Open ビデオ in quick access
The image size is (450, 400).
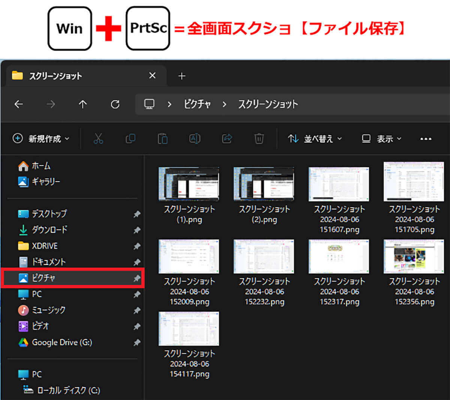(34, 326)
